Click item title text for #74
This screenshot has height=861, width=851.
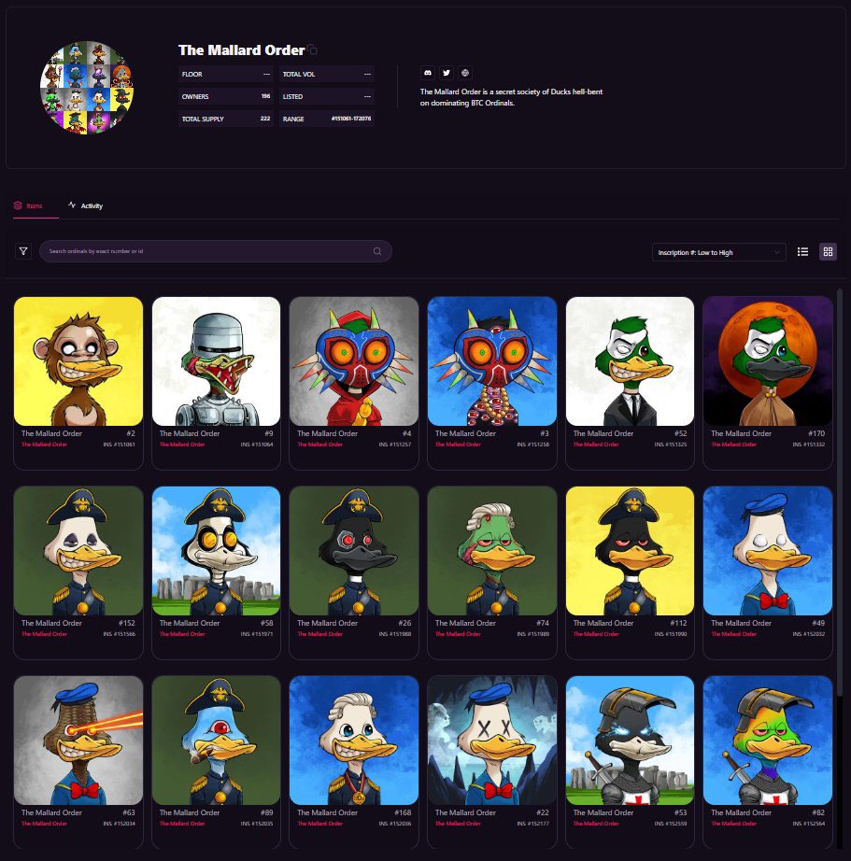[x=465, y=623]
